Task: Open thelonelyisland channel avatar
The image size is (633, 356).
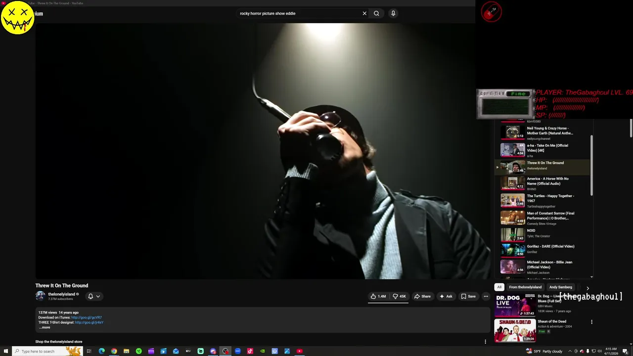Action: coord(40,296)
